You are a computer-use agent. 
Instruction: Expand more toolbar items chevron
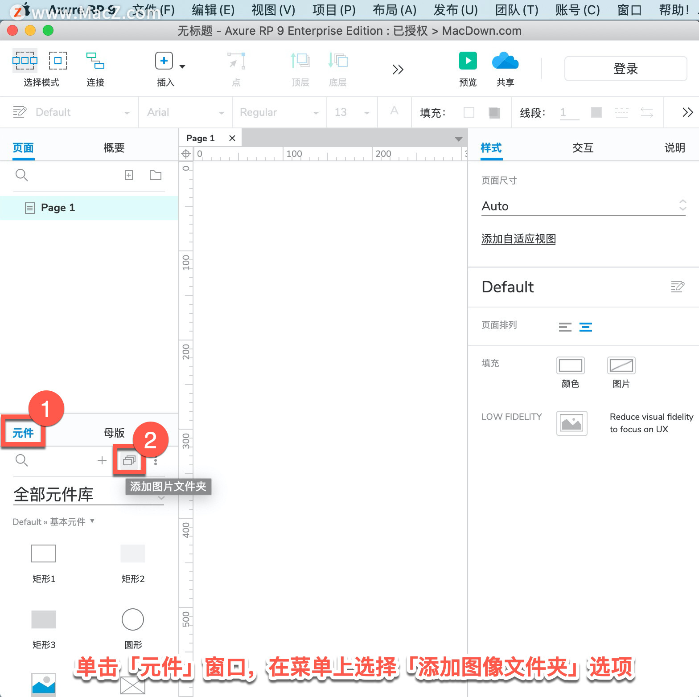[398, 70]
